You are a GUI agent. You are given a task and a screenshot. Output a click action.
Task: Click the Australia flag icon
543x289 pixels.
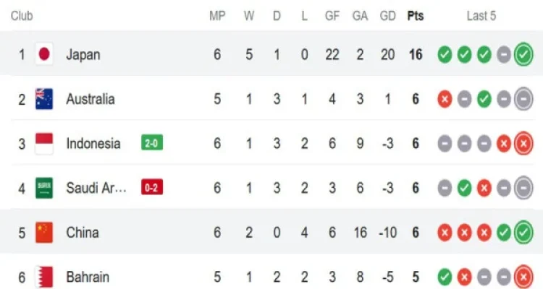[x=44, y=99]
